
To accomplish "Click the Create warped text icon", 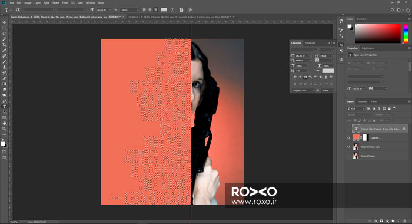I will point(172,10).
